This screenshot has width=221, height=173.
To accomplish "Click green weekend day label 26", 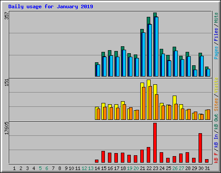I will click(175, 168).
